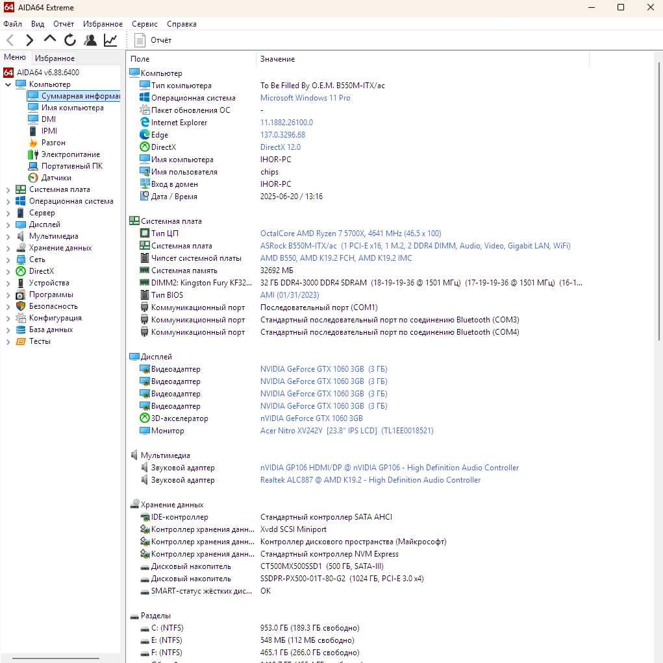Click the Безопасность shield icon
This screenshot has height=663, width=663.
[x=21, y=306]
